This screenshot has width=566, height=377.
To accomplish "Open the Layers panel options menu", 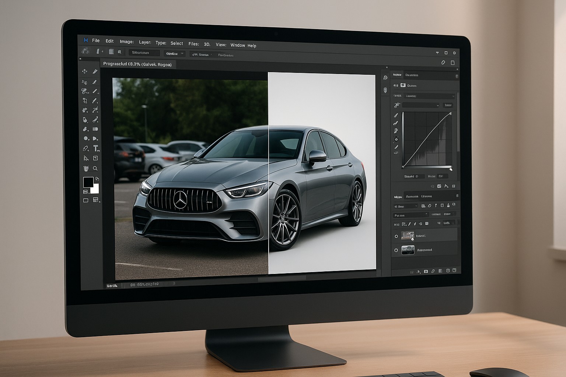I will point(457,196).
